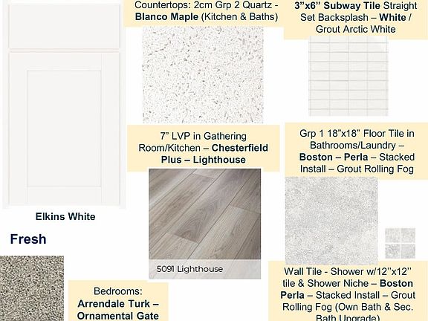Select the Blanco Maple quartz countertop swatch
The height and width of the screenshot is (321, 428).
(x=203, y=75)
